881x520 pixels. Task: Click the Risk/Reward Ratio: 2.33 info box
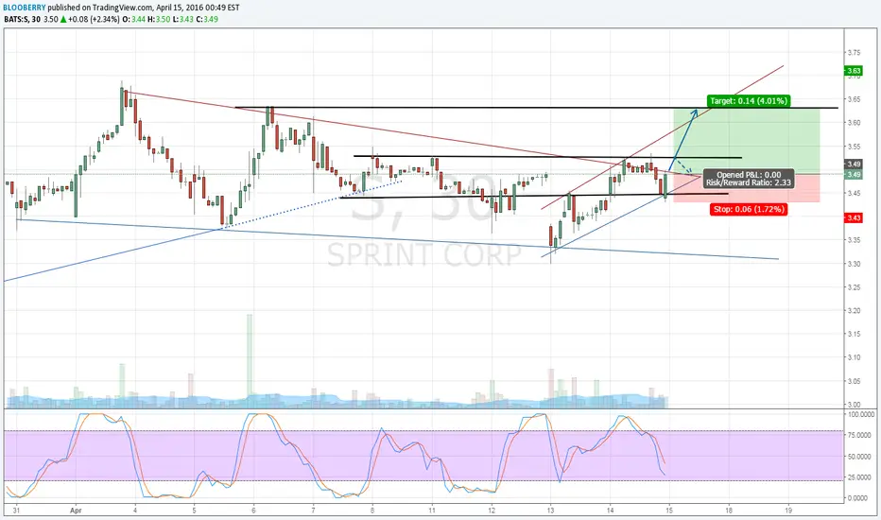[x=749, y=179]
